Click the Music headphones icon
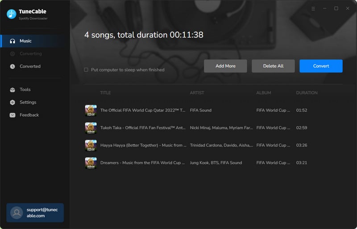The image size is (357, 229). coord(12,41)
